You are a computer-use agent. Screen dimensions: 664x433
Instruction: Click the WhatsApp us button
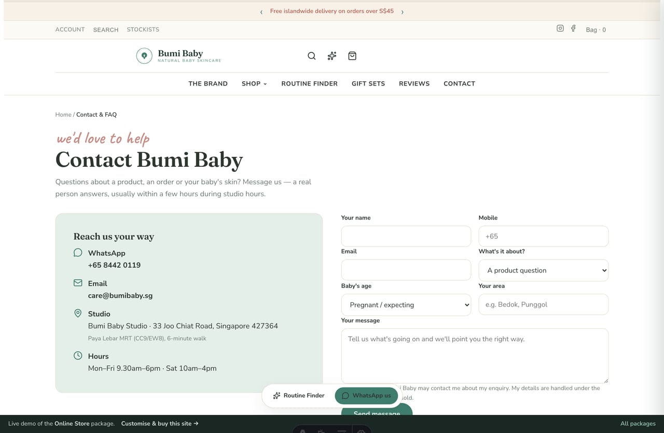point(366,396)
